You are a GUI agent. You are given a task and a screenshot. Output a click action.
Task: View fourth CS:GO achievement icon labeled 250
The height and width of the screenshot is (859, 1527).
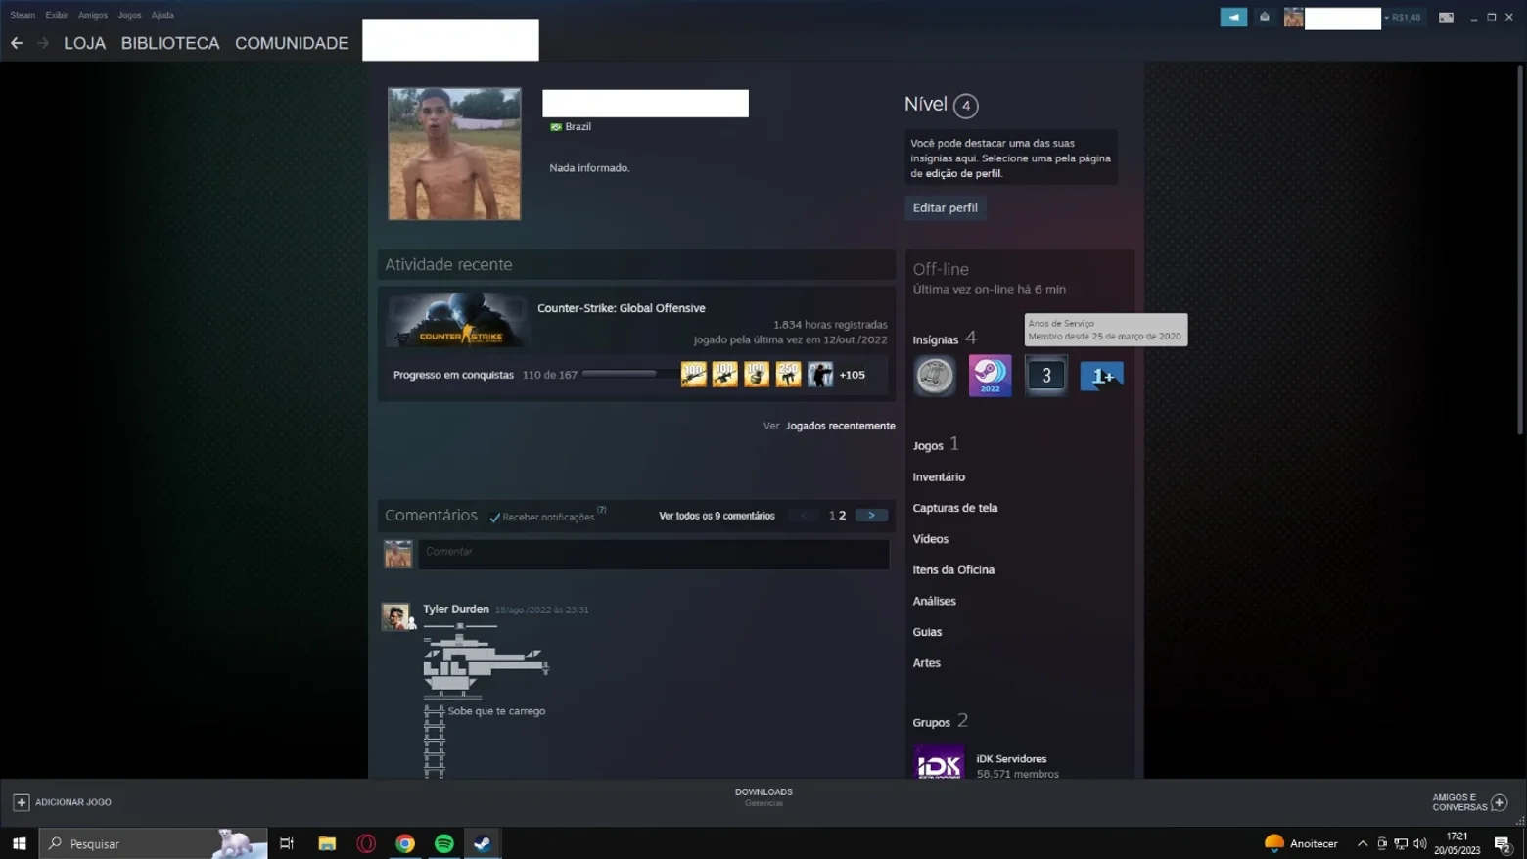[788, 375]
